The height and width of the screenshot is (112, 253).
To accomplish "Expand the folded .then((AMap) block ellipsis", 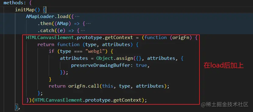I will (88, 23).
